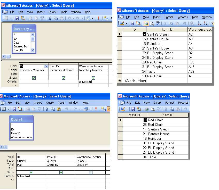The width and height of the screenshot is (219, 190).
Task: Click Cut scissors icon in Query1 design toolbar
Action: (x=50, y=18)
